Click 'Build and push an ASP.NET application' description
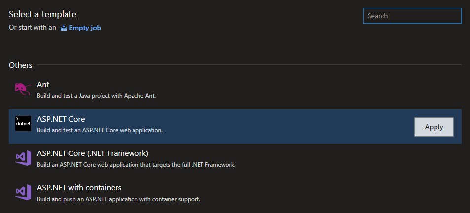The width and height of the screenshot is (470, 213). pos(118,200)
